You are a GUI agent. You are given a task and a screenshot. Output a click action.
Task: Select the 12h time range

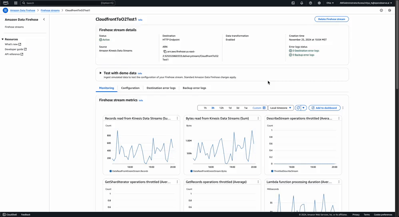(221, 108)
